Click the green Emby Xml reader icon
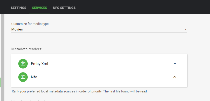Image resolution: width=210 pixels, height=101 pixels. [23, 64]
